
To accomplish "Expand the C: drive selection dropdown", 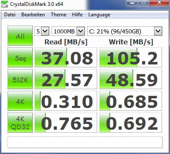I will [x=158, y=31].
